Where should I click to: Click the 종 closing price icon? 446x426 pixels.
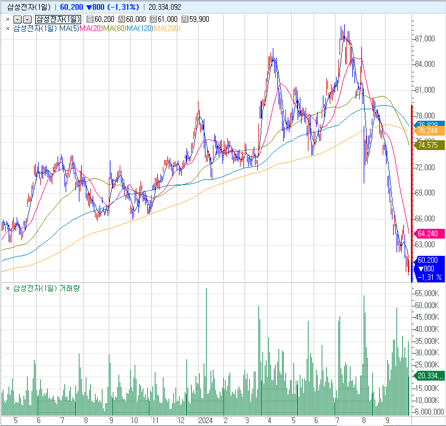pos(90,19)
